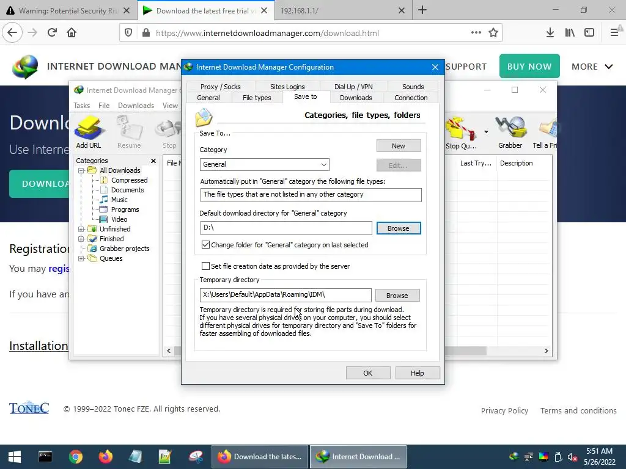Collapse the All Downloads tree node
The image size is (626, 469).
81,171
